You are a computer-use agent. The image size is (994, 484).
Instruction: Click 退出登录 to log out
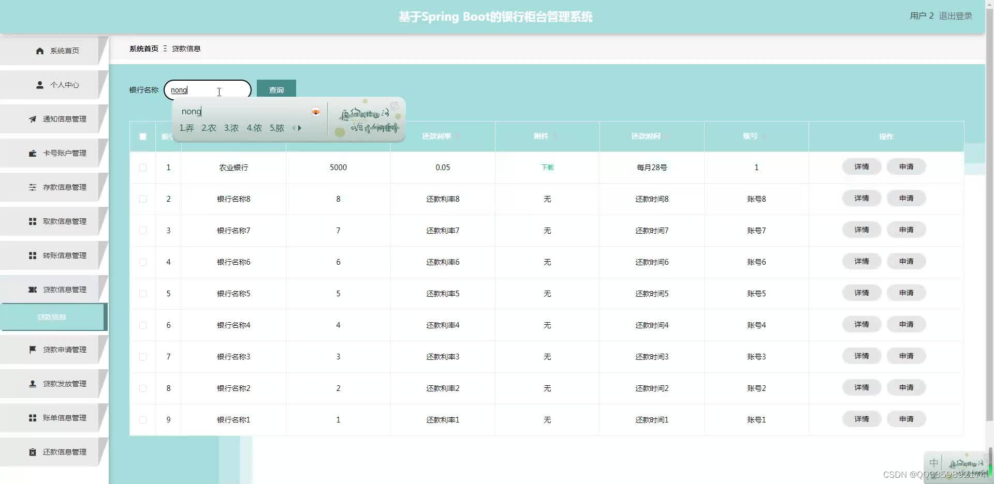click(x=956, y=16)
